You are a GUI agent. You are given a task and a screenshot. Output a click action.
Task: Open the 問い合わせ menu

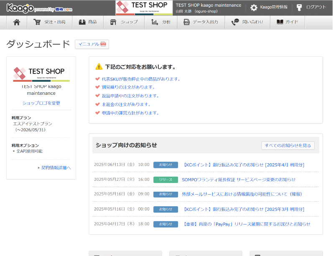pos(247,22)
